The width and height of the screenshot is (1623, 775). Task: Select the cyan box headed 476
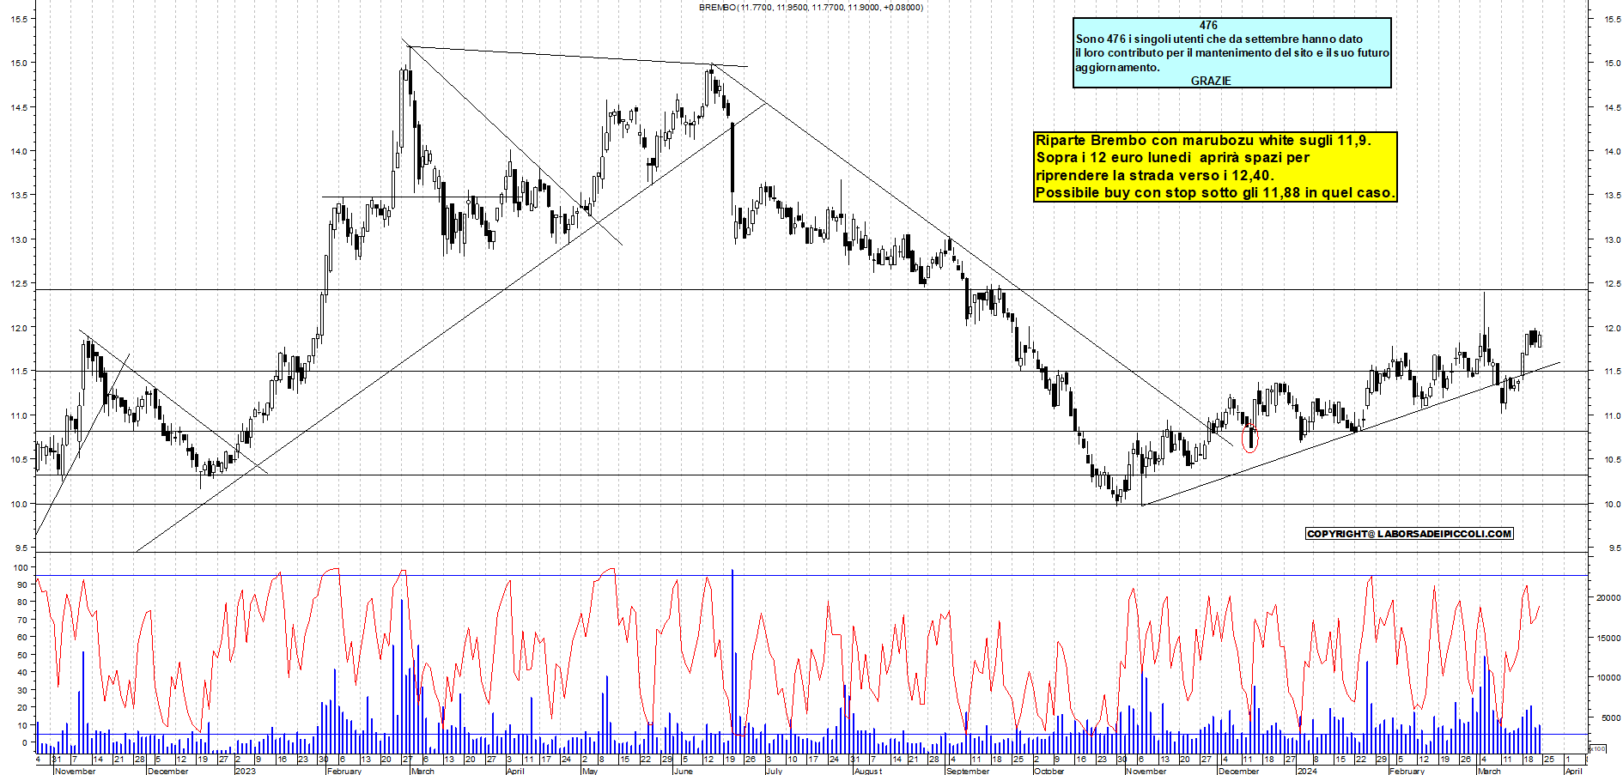[1231, 53]
